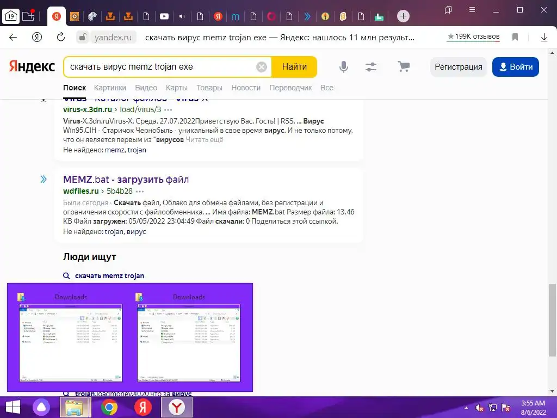
Task: Open the load/virus/3 breadcrumb link
Action: click(140, 109)
